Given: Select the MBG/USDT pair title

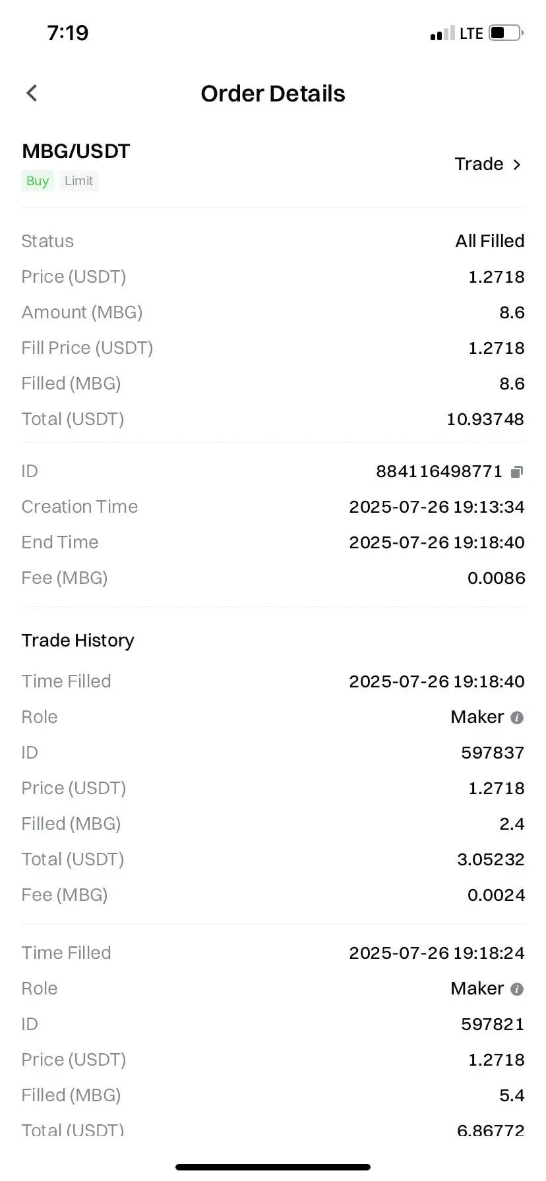Looking at the screenshot, I should 76,151.
